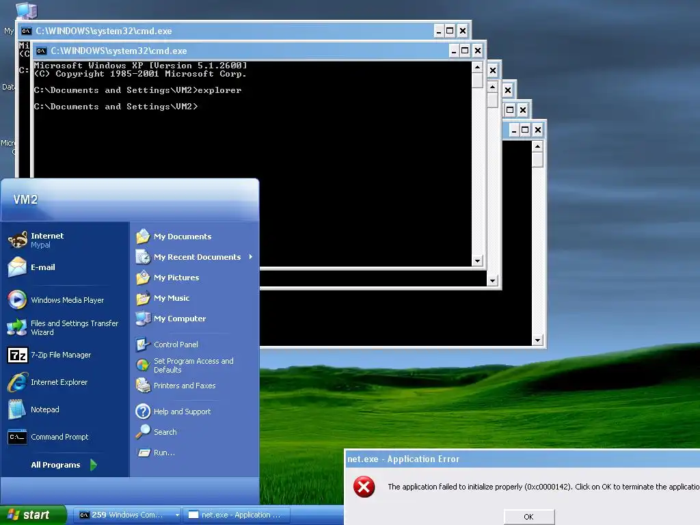The image size is (700, 525).
Task: Minimize the rightmost partially hidden cmd window
Action: coord(514,130)
